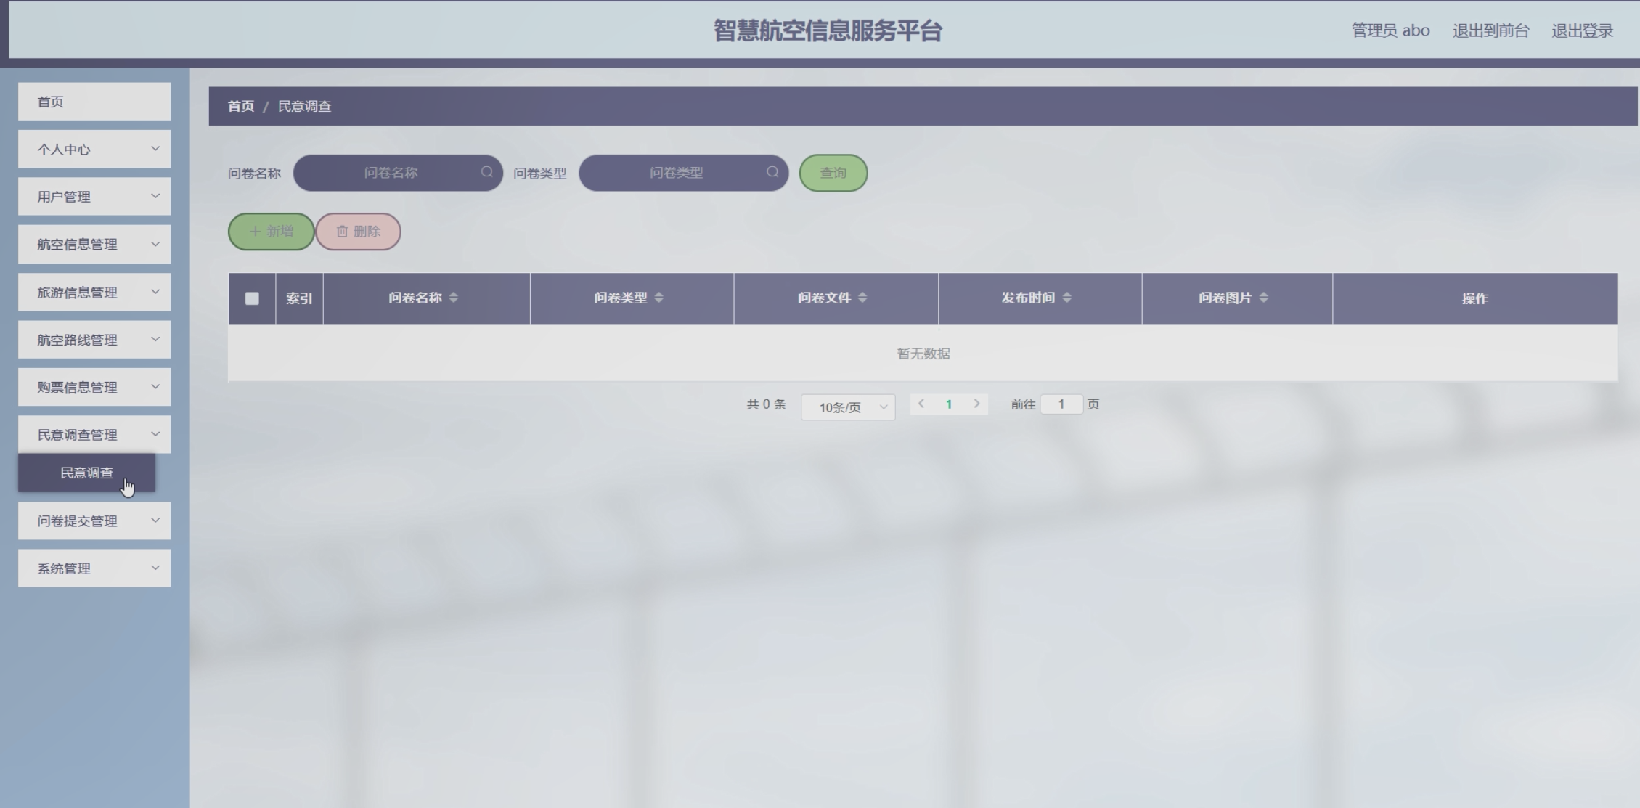
Task: Click the 前往 page number input
Action: 1061,404
